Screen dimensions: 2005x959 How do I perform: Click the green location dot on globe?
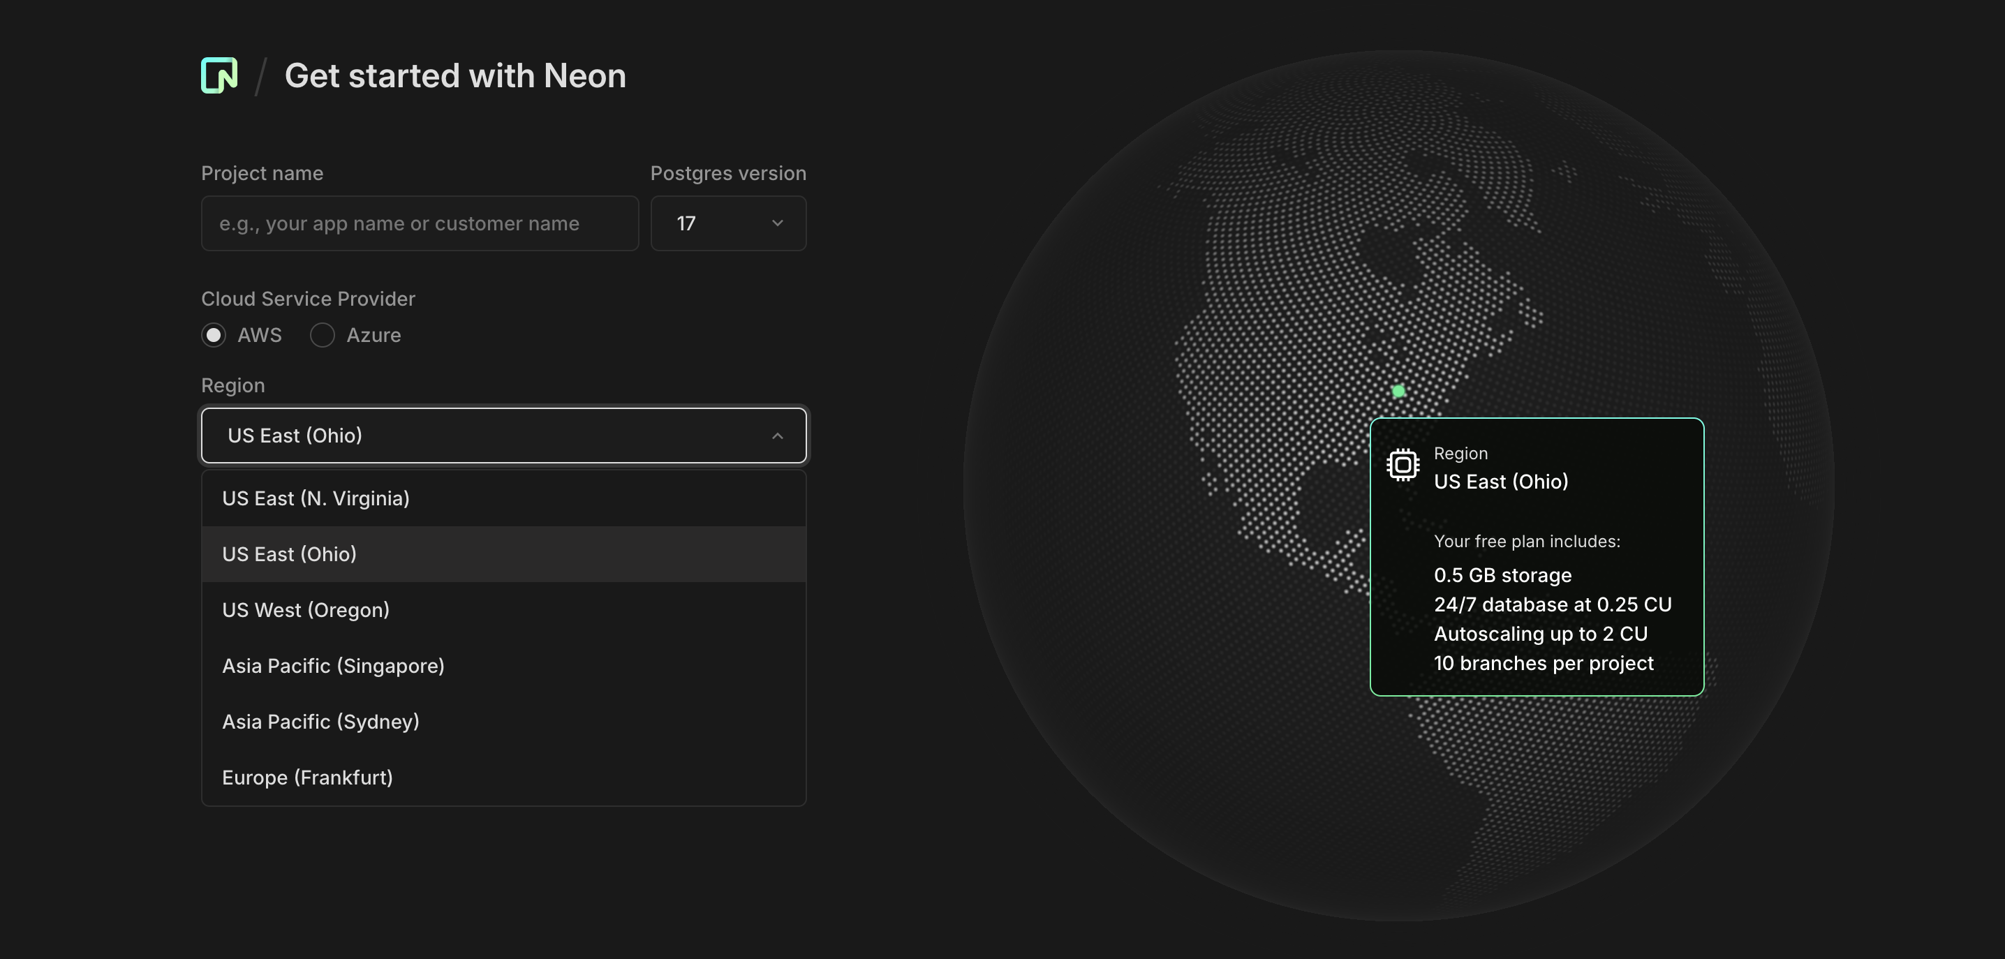tap(1398, 391)
